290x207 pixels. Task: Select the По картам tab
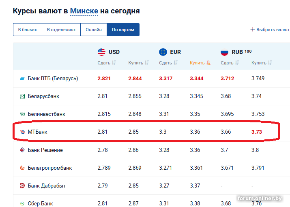point(123,30)
